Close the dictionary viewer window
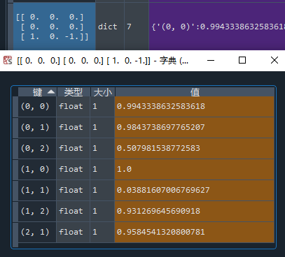Viewport: 285px width, 257px height. click(x=274, y=60)
